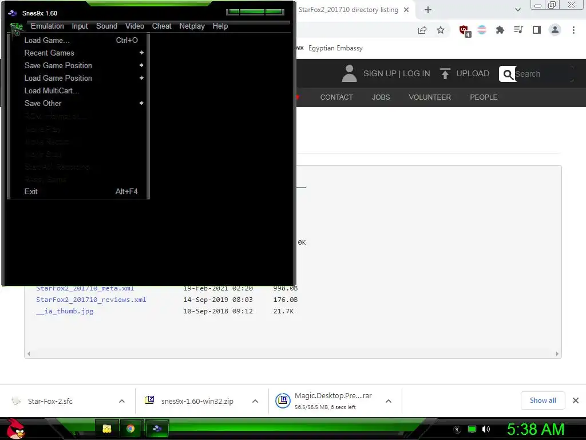Screen dimensions: 586x440
Task: Open the Chrome profile avatar
Action: point(555,30)
